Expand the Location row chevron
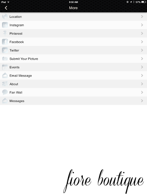The height and width of the screenshot is (196, 147). click(142, 17)
